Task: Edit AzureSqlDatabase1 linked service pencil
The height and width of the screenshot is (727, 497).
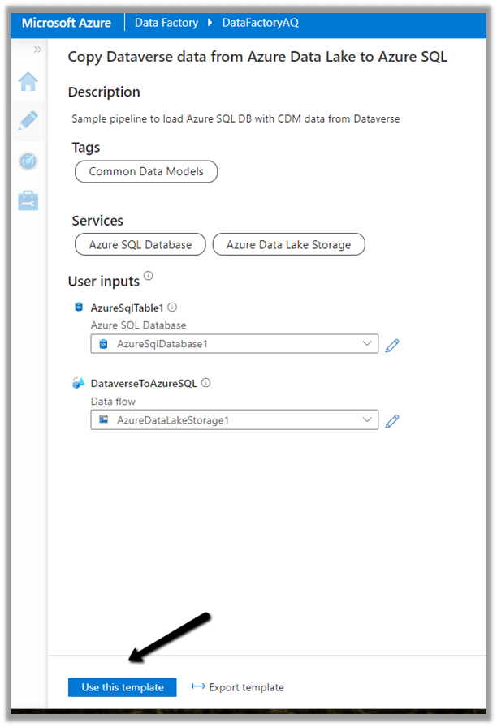Action: (x=392, y=345)
